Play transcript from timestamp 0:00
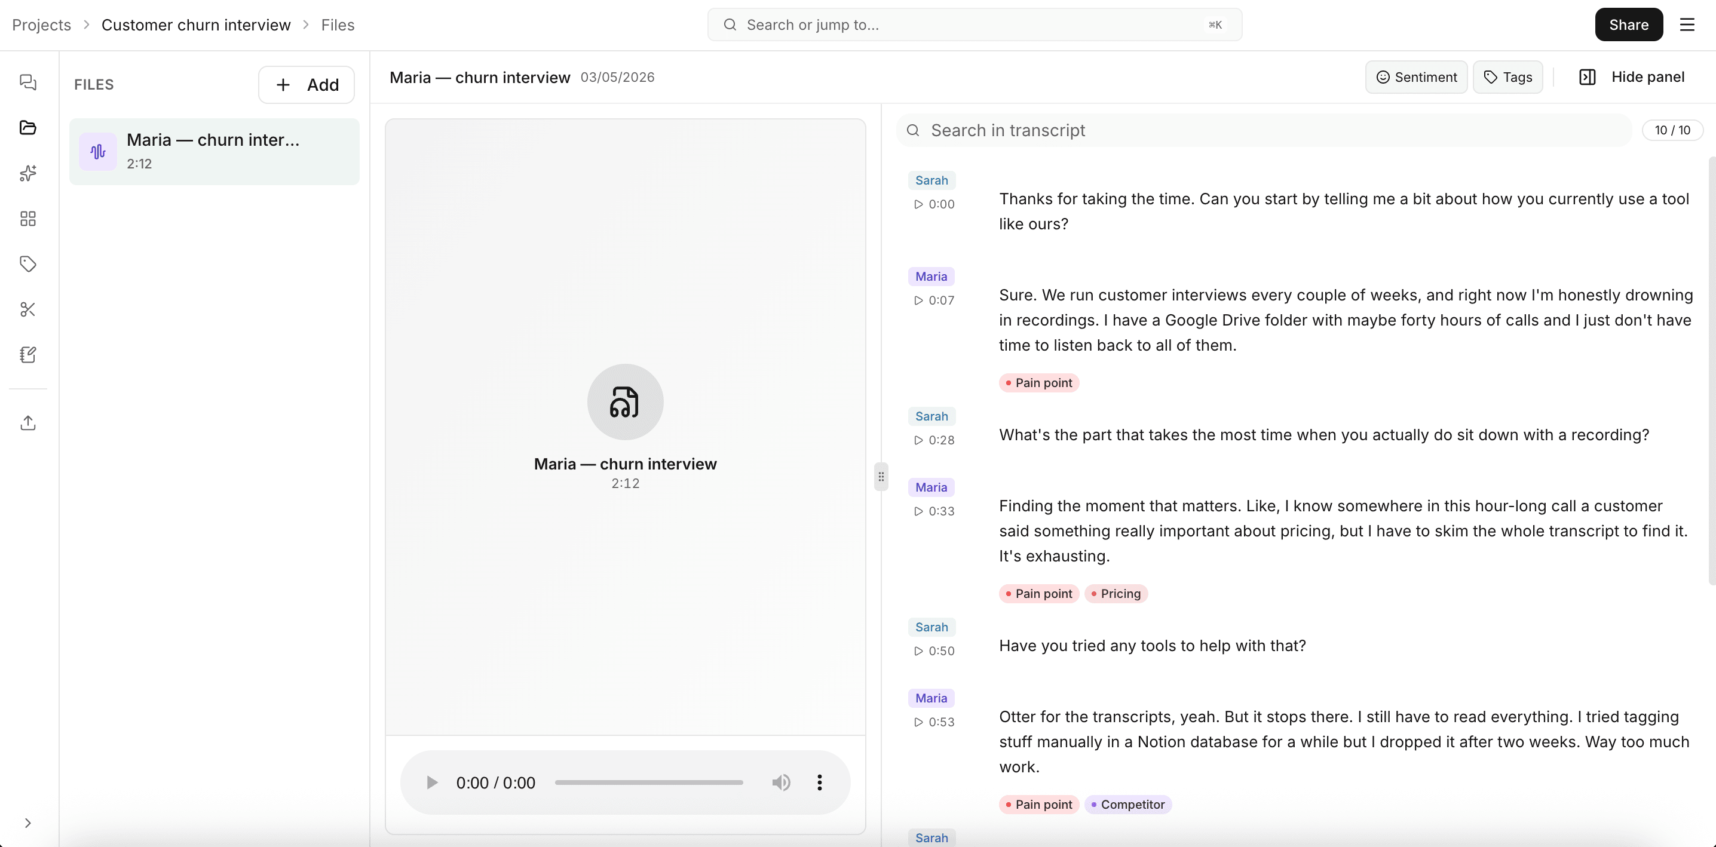This screenshot has width=1716, height=847. click(x=934, y=204)
